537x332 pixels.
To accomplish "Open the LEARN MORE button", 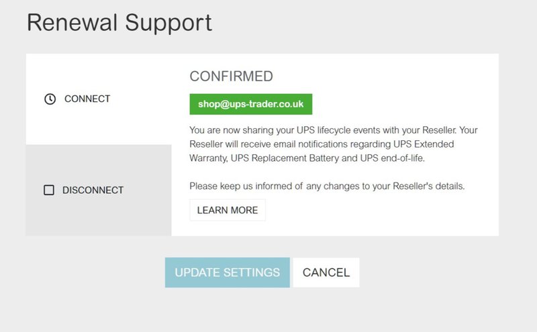I will (x=228, y=210).
